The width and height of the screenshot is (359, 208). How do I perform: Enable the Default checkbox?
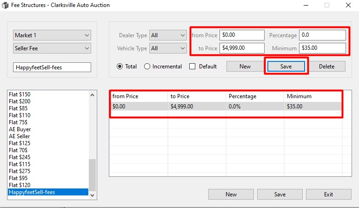(193, 67)
